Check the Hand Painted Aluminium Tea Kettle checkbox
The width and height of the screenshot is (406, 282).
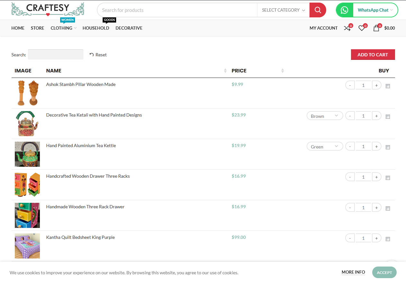coord(388,147)
